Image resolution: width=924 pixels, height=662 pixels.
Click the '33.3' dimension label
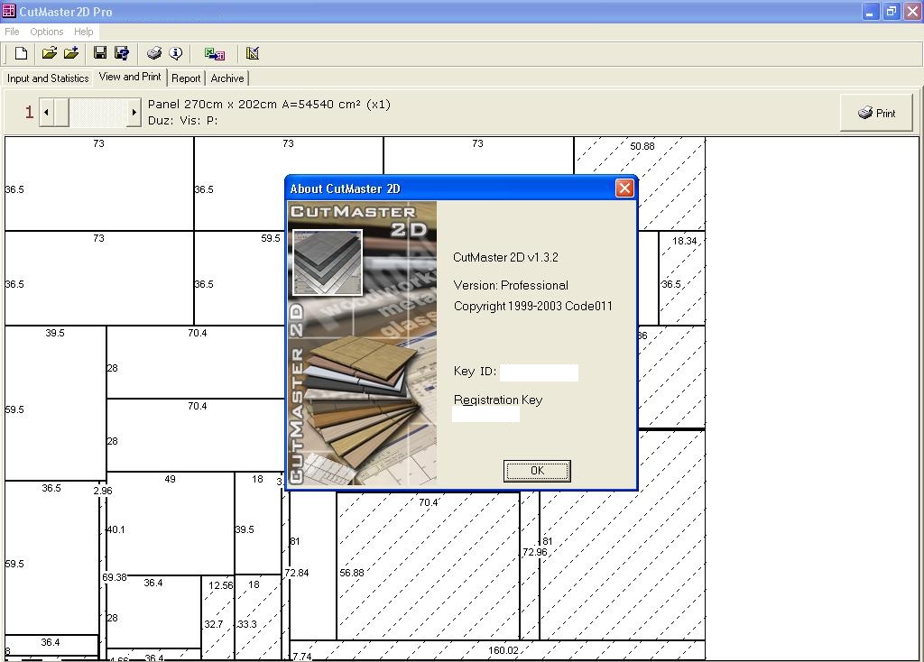(247, 624)
